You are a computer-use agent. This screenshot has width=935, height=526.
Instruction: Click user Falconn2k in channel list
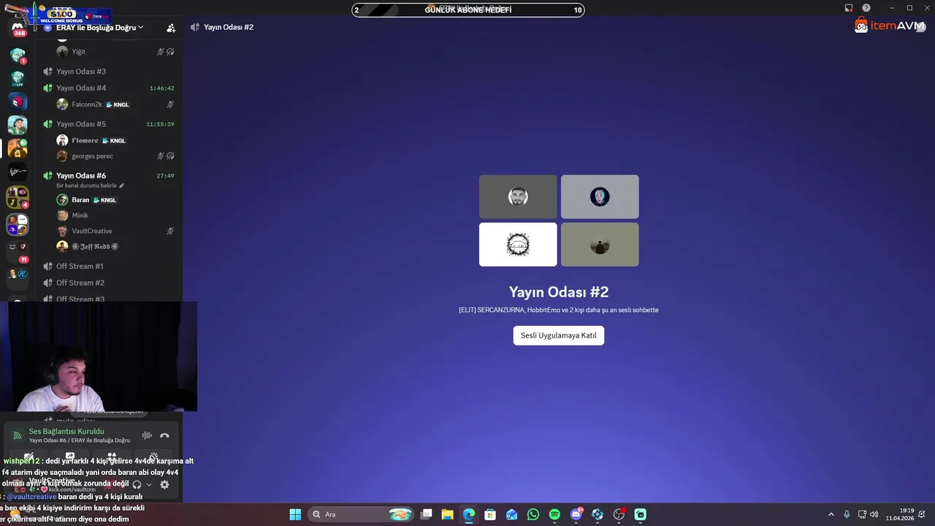(87, 104)
